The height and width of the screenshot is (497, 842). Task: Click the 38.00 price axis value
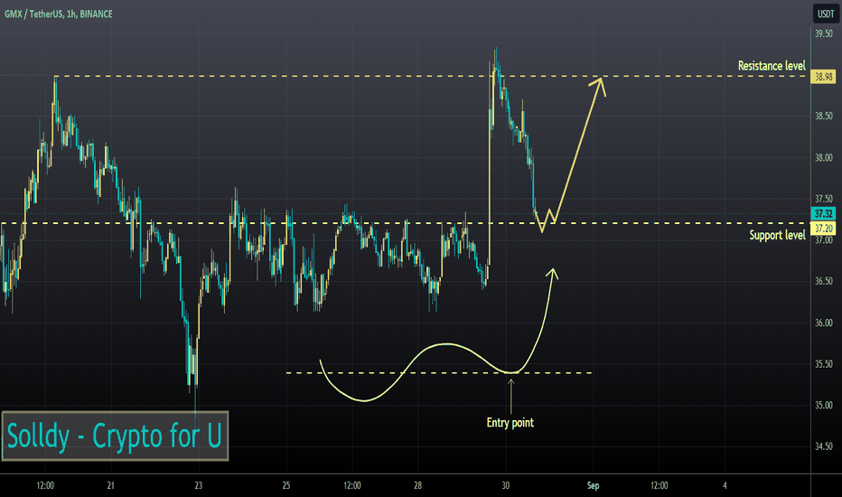click(823, 158)
